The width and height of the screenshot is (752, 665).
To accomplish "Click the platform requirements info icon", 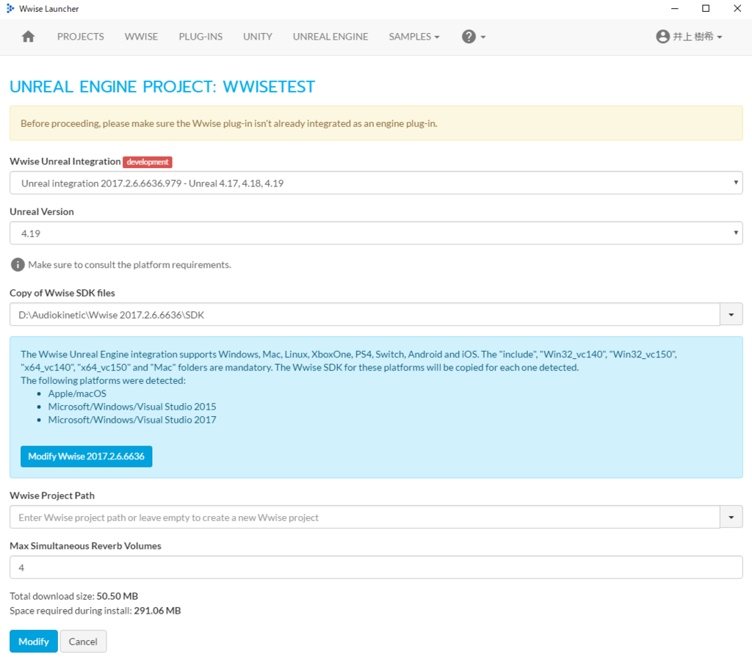I will pos(18,265).
